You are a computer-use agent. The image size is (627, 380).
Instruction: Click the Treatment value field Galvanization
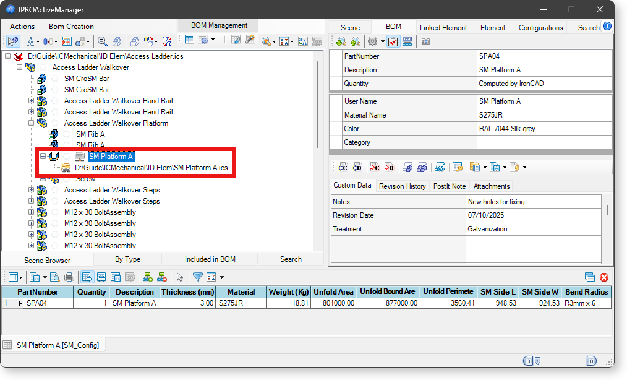click(533, 228)
